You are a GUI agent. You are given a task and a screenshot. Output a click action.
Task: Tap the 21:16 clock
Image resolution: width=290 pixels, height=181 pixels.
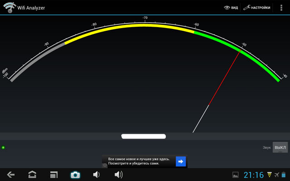tap(254, 175)
